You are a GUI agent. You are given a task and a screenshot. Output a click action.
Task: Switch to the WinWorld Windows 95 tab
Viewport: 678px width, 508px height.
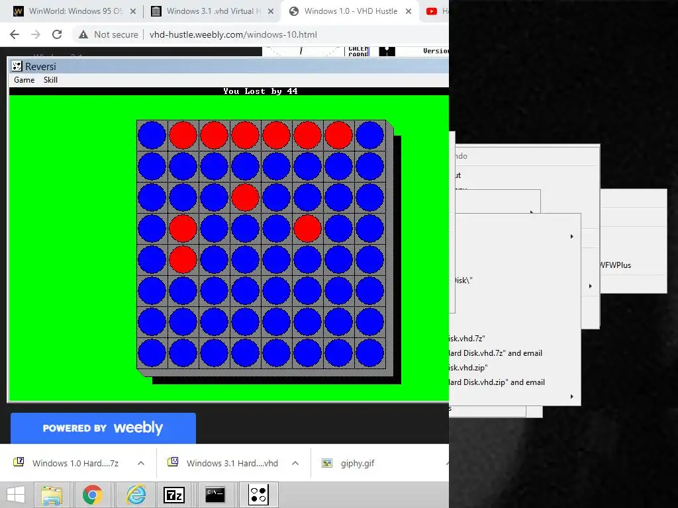(75, 11)
